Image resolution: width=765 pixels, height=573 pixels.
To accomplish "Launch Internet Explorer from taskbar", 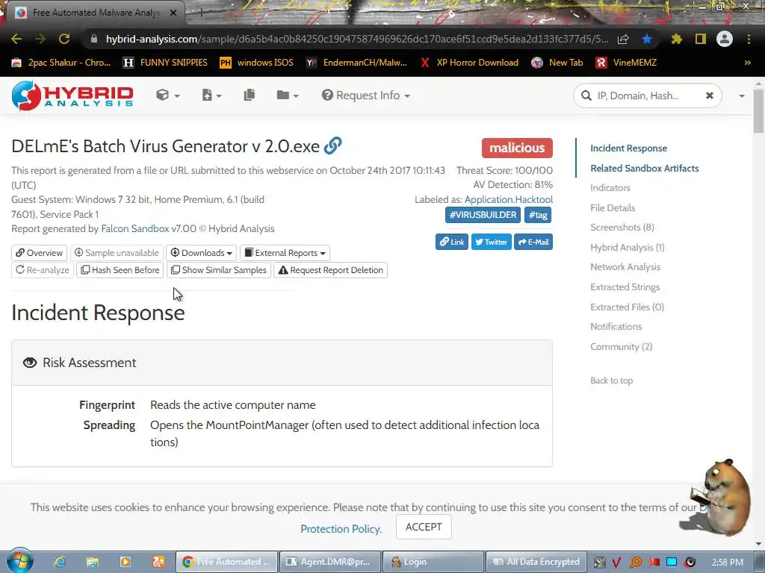I will pyautogui.click(x=60, y=562).
